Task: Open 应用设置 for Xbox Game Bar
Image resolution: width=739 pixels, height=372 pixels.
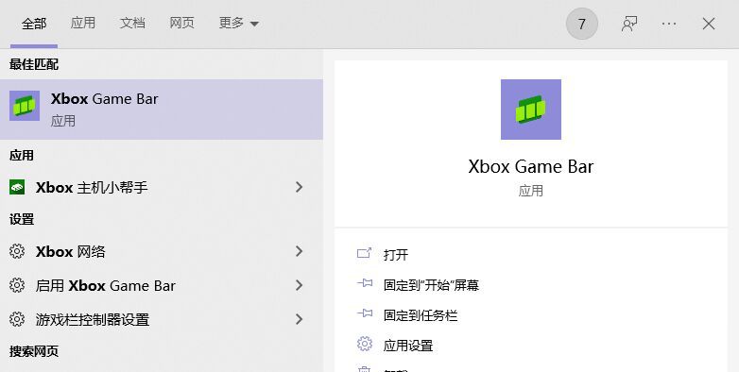Action: click(x=408, y=346)
